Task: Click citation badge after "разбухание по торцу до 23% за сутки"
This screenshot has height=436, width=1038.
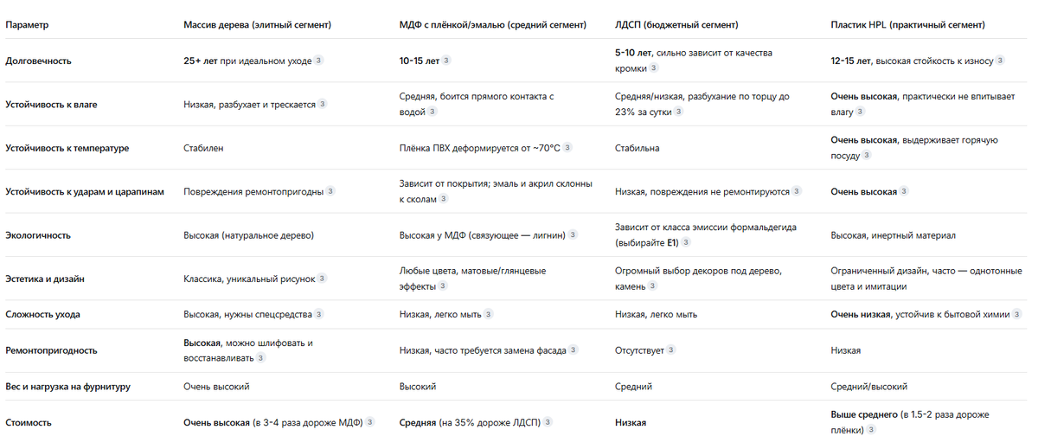Action: [677, 112]
